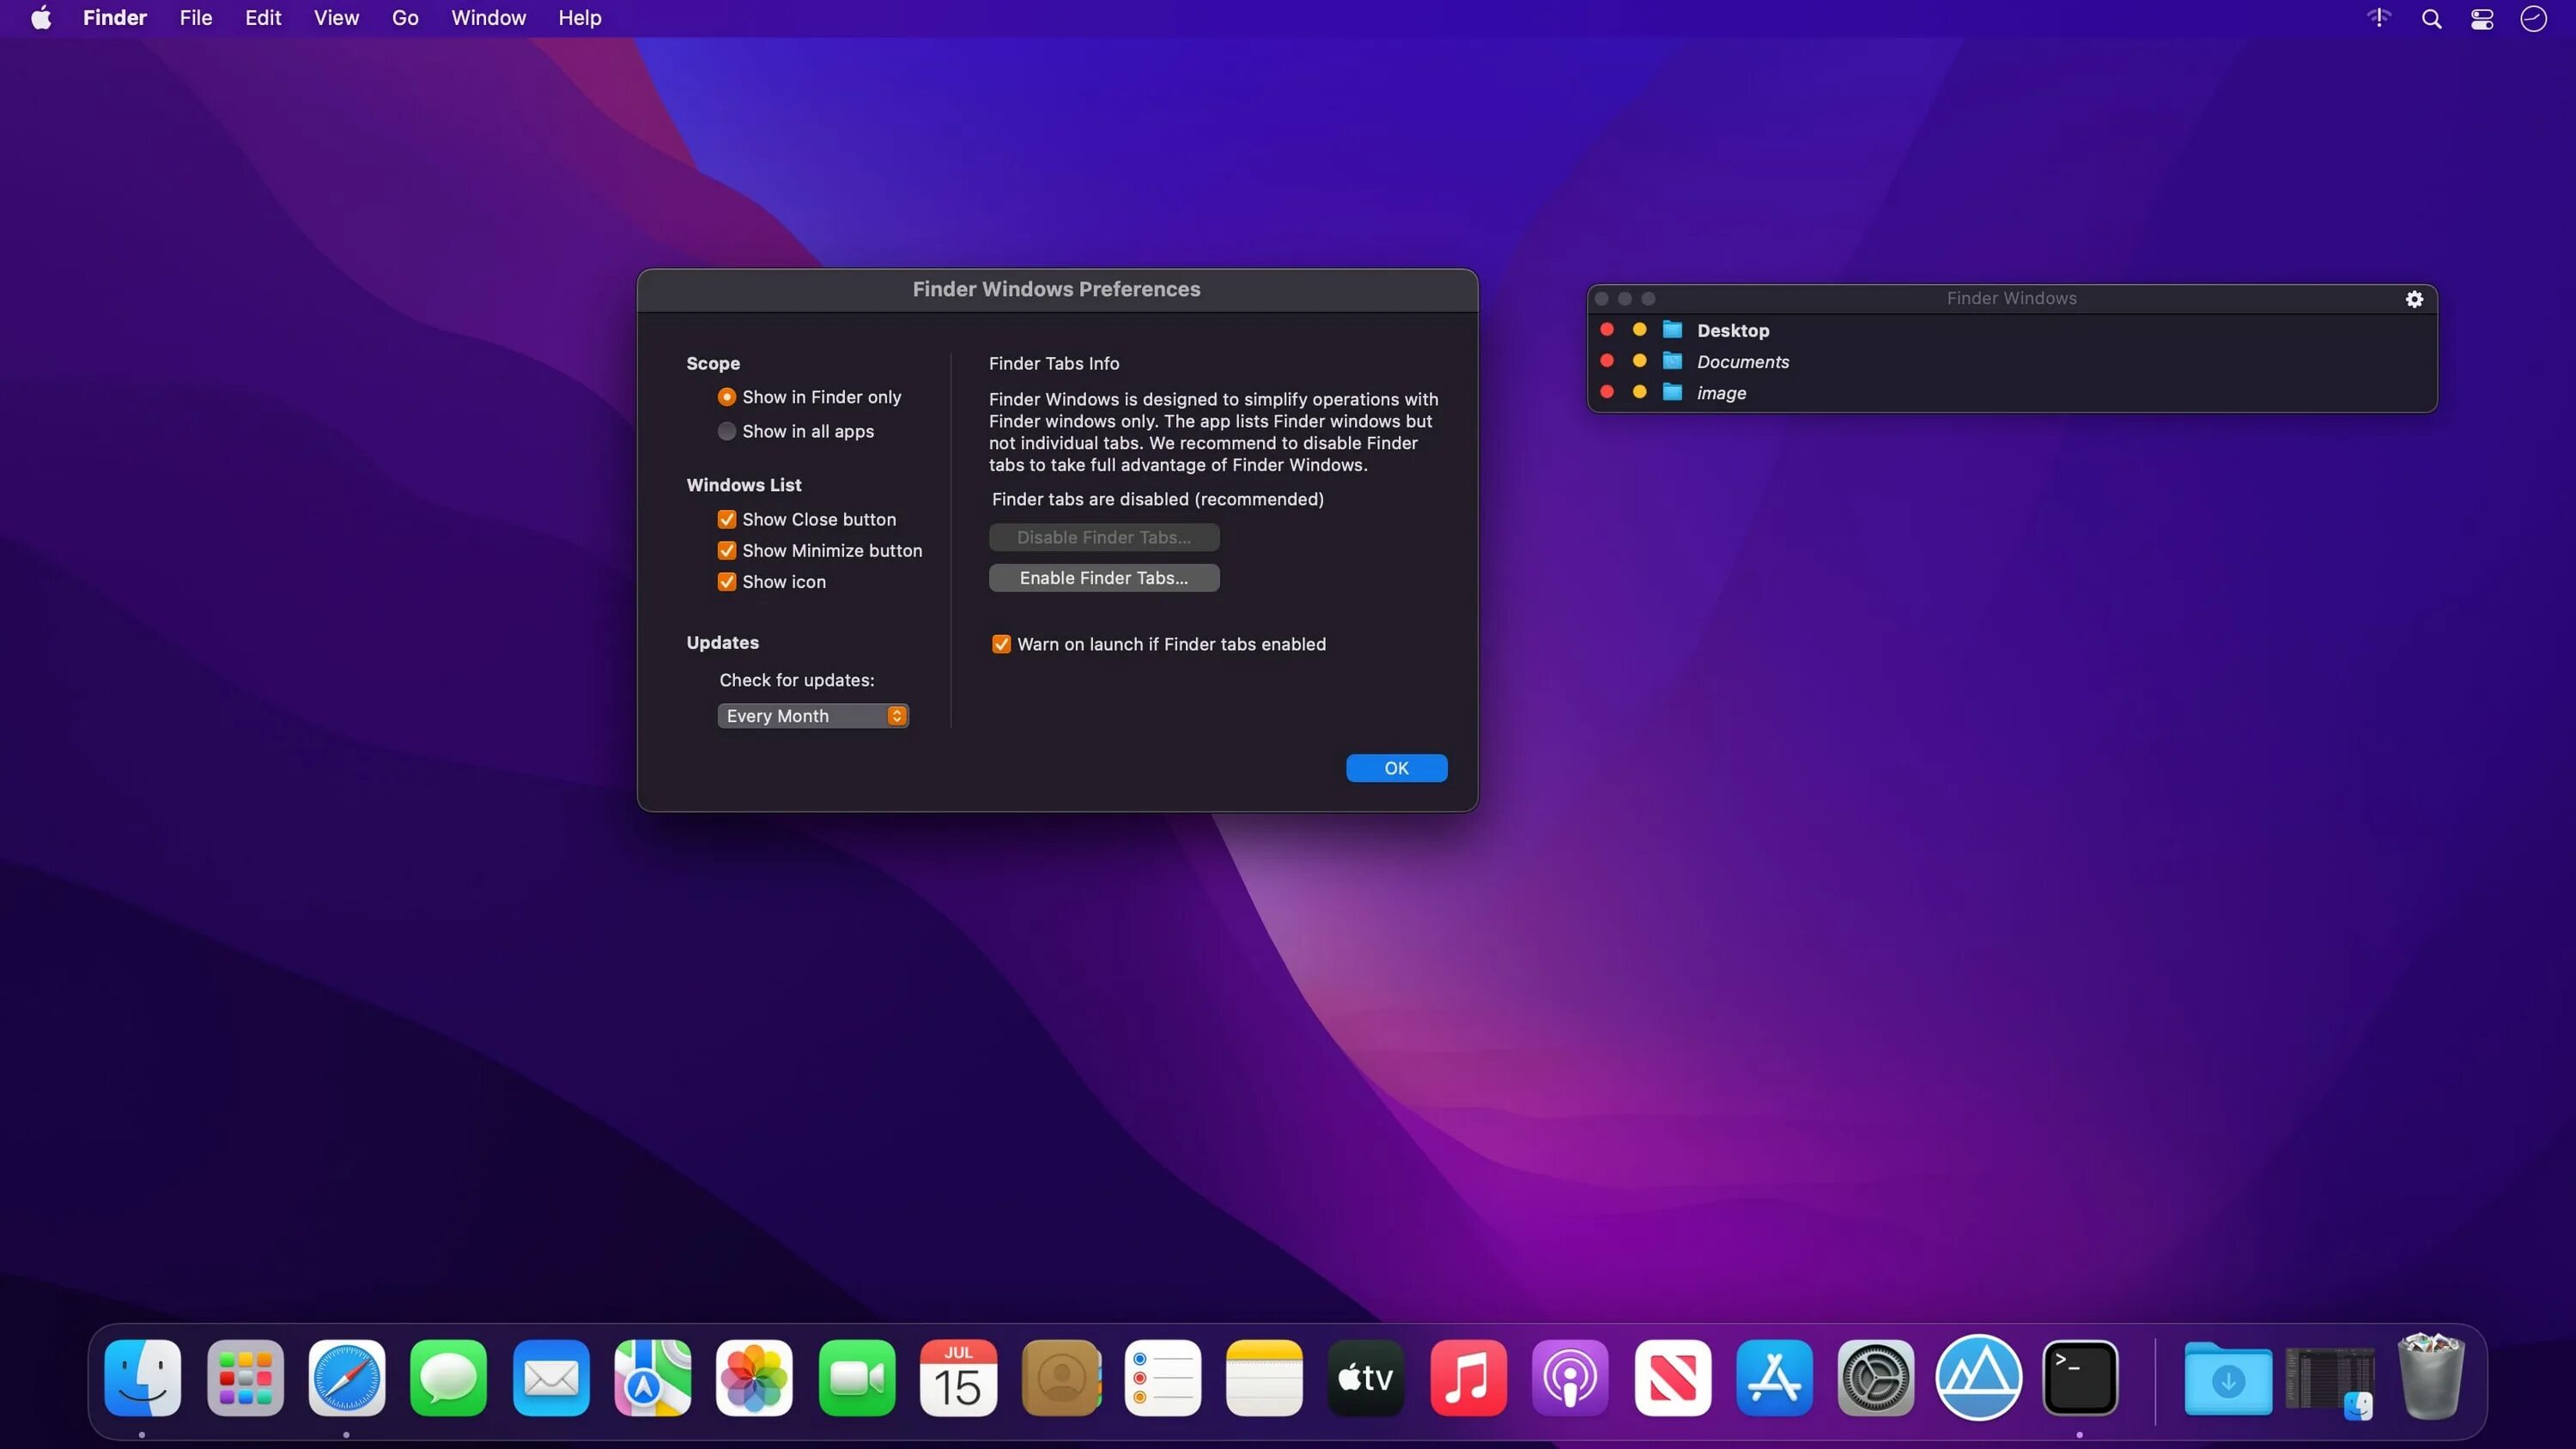Click folder icon next to image entry
This screenshot has width=2576, height=1449.
1672,392
